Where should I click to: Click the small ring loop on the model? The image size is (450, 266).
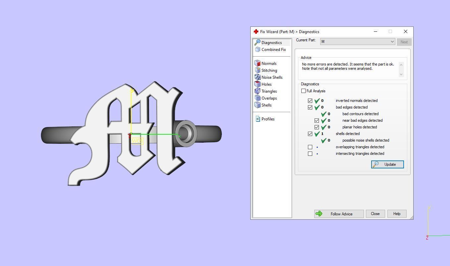tap(185, 134)
